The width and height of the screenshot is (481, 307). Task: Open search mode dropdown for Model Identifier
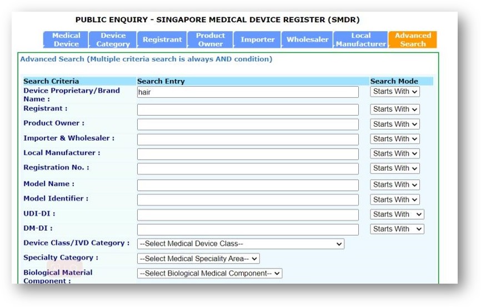tap(395, 200)
